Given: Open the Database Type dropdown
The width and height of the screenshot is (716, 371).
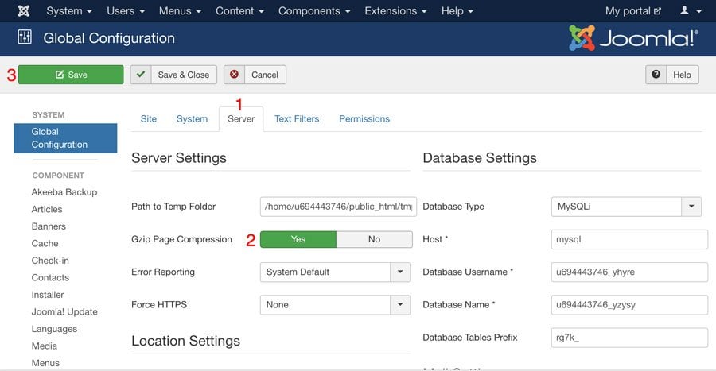Looking at the screenshot, I should click(626, 207).
